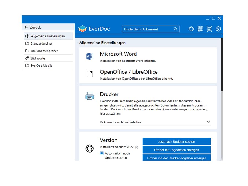Viewport: 248px width, 186px height.
Task: Click Ordner mit Logdateien anzeigen button
Action: coord(177,150)
